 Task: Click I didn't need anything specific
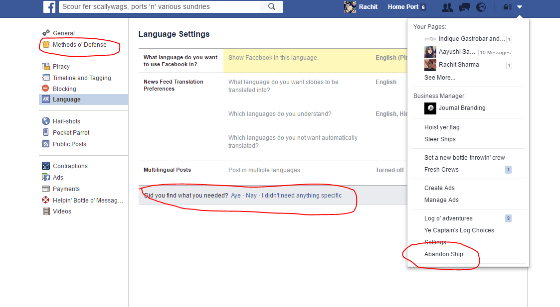(302, 196)
